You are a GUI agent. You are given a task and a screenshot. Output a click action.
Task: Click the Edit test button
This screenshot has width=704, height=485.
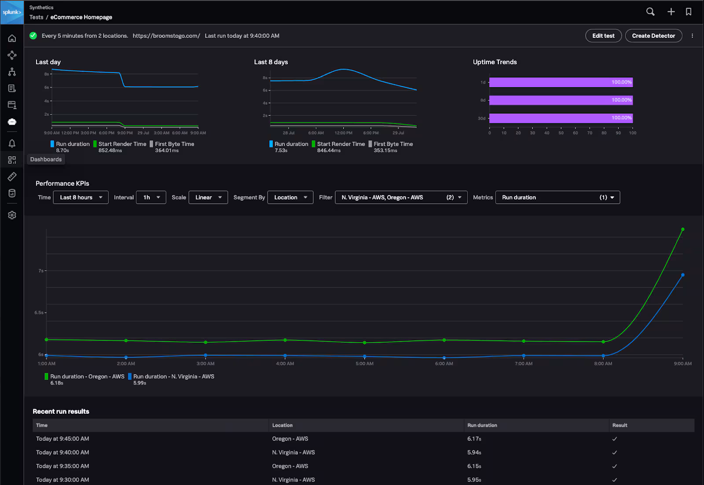click(603, 36)
